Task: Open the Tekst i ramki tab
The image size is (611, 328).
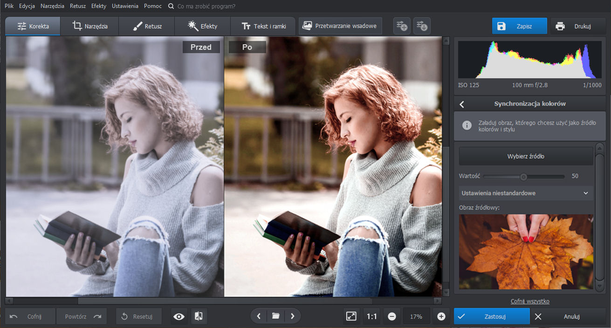Action: click(x=263, y=26)
